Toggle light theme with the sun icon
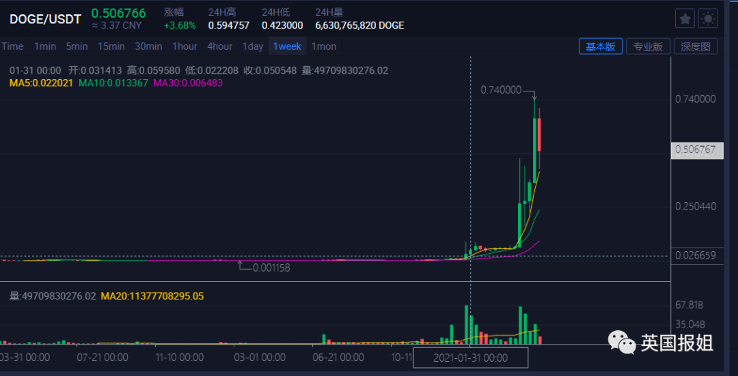Image resolution: width=738 pixels, height=376 pixels. point(708,19)
